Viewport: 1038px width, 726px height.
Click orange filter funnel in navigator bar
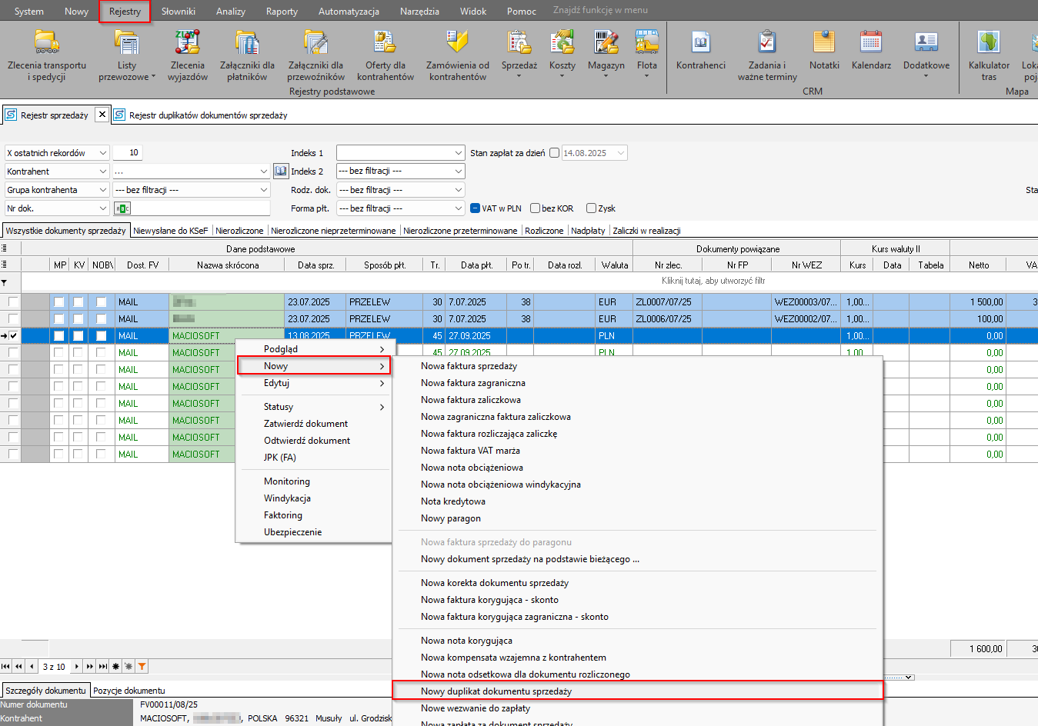tap(142, 667)
